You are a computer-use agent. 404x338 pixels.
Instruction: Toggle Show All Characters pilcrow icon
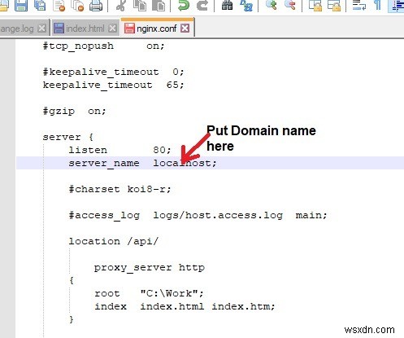[x=378, y=5]
